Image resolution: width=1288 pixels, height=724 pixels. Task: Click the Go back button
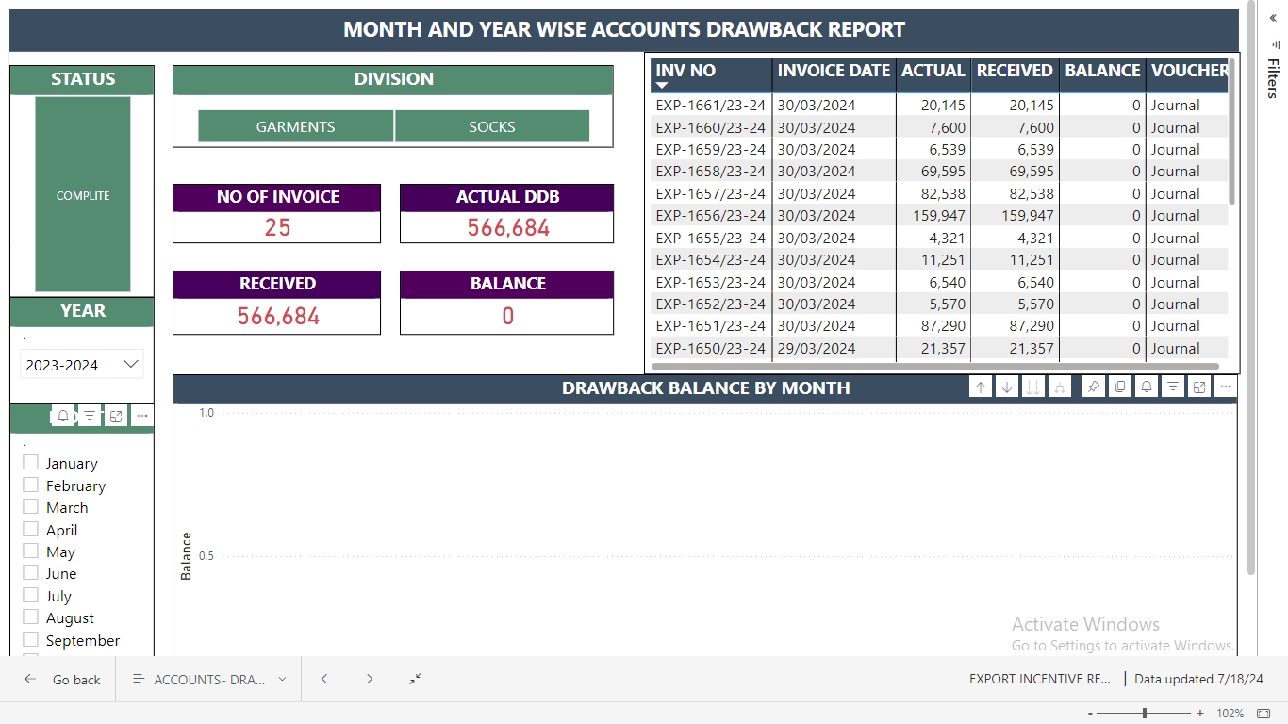(62, 680)
